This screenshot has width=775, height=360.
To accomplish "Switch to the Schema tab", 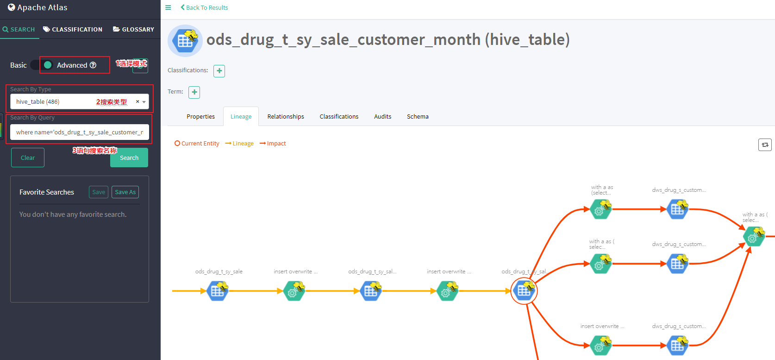I will (x=418, y=117).
